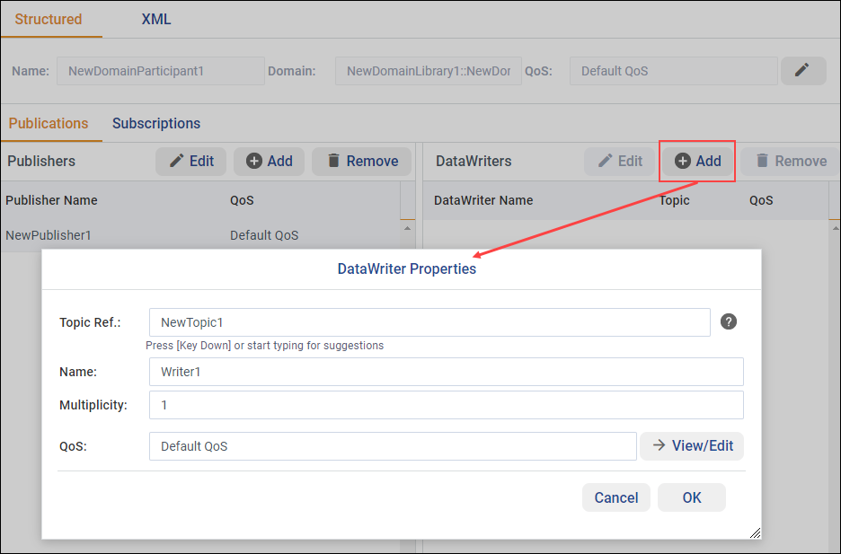Click the pencil Edit icon above Publishers

point(178,161)
